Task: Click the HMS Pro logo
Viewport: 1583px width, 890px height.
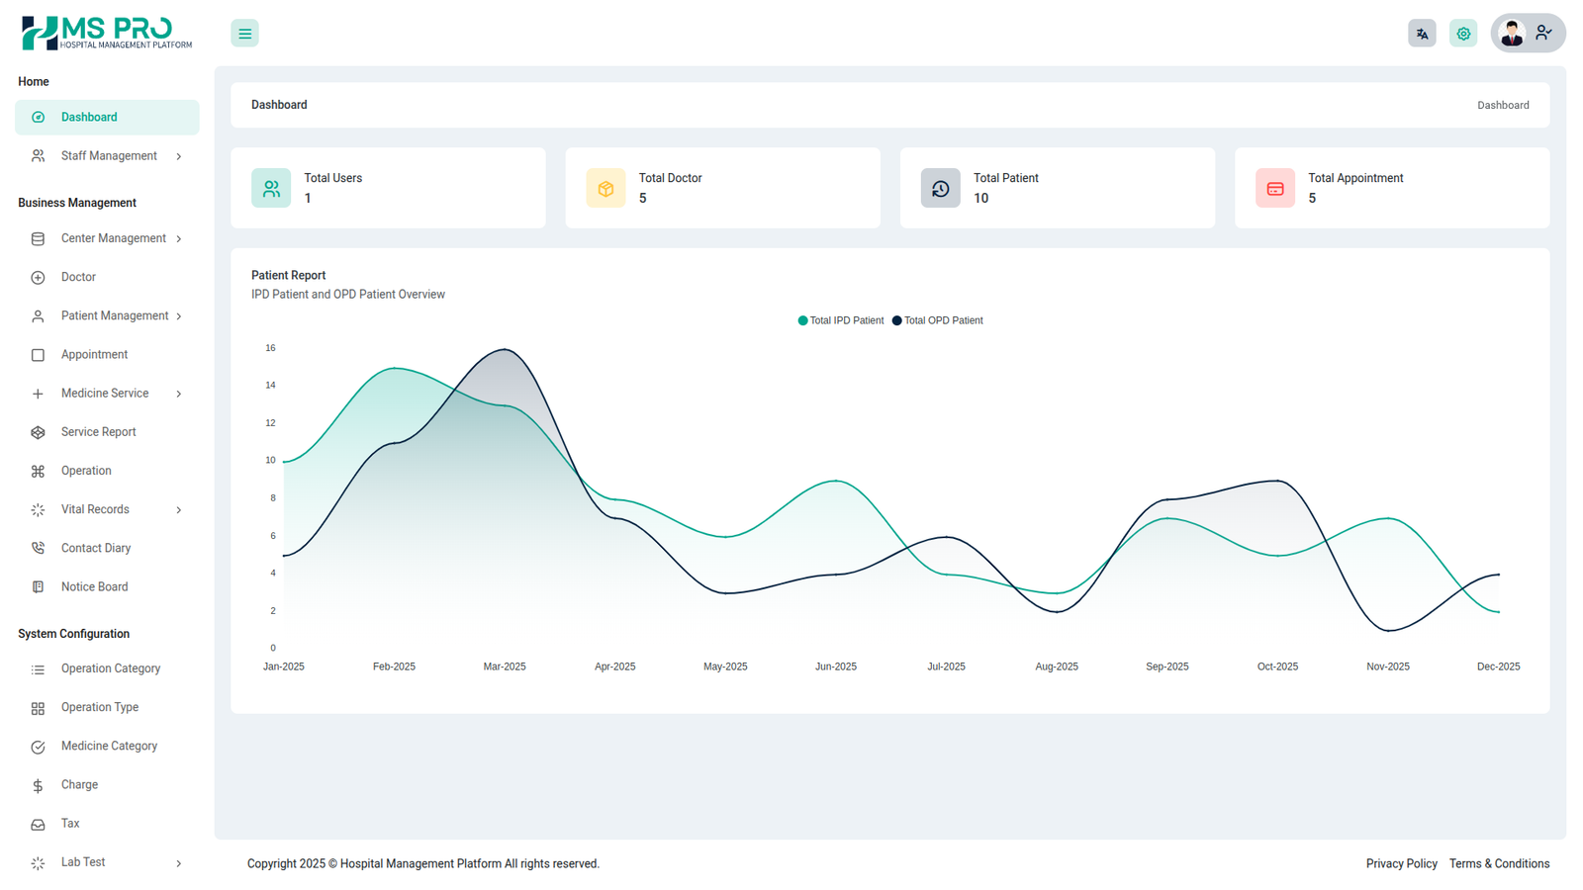Action: [x=107, y=33]
